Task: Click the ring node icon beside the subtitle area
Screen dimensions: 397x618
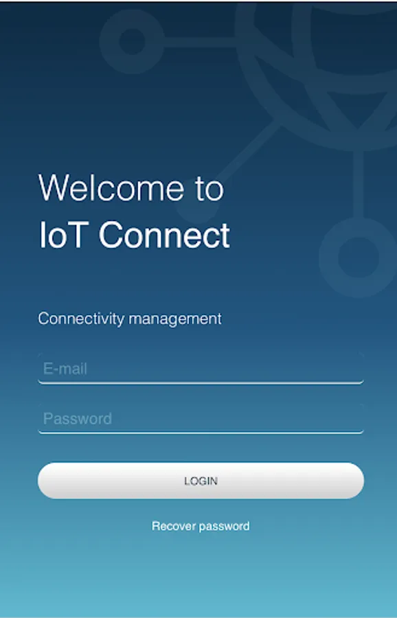Action: pyautogui.click(x=358, y=257)
